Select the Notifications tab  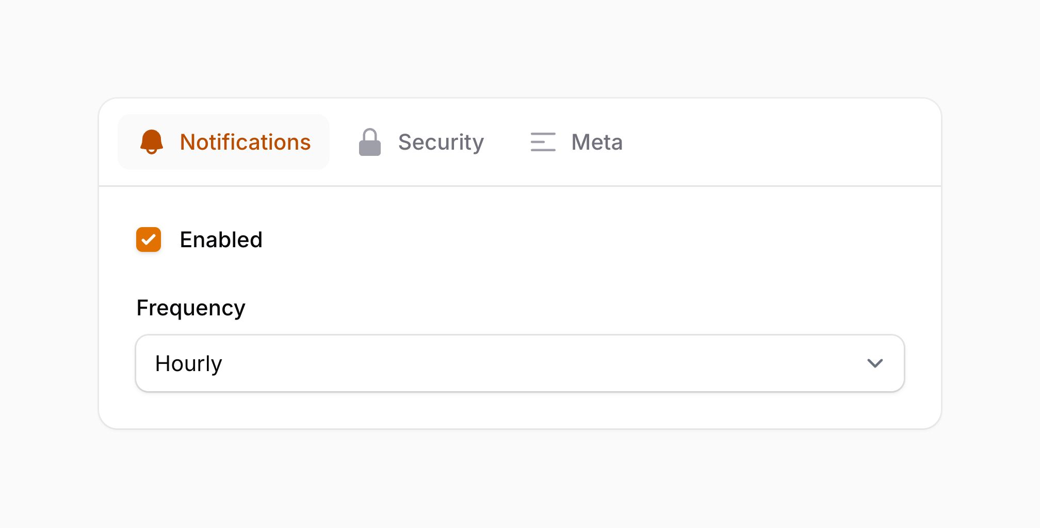(245, 141)
